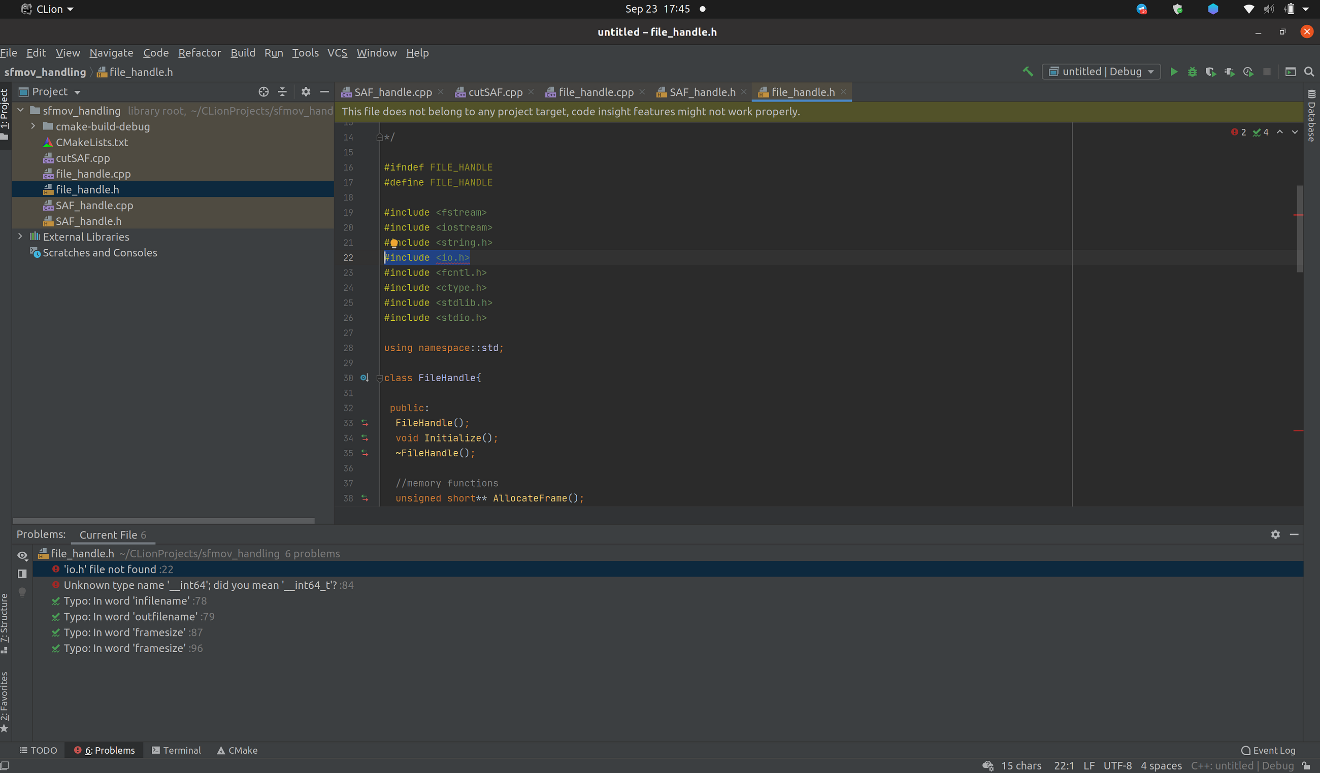The width and height of the screenshot is (1320, 773).
Task: Go to next highlighted error arrow
Action: (x=1295, y=132)
